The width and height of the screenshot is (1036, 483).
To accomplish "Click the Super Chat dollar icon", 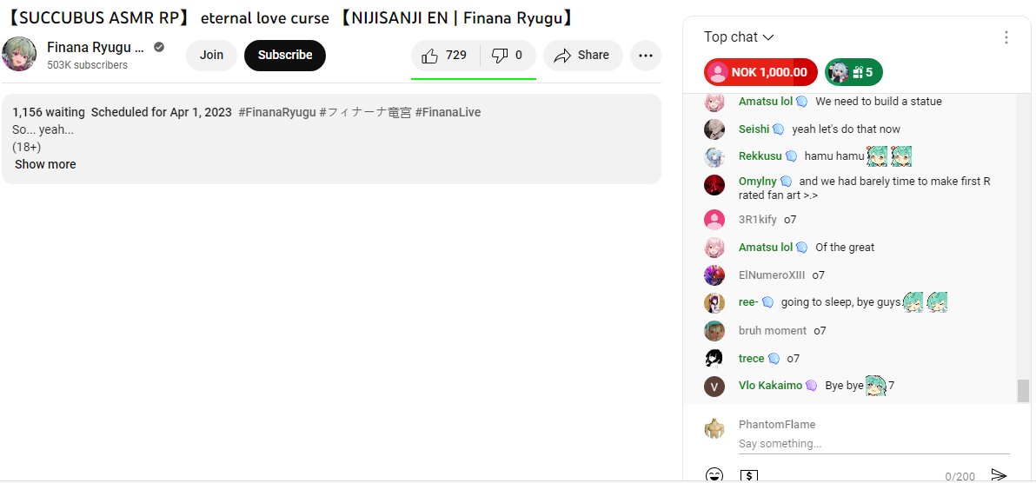I will 748,475.
